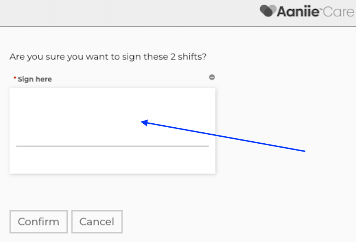Click signature pad space below the line
Image resolution: width=356 pixels, height=242 pixels.
click(112, 160)
